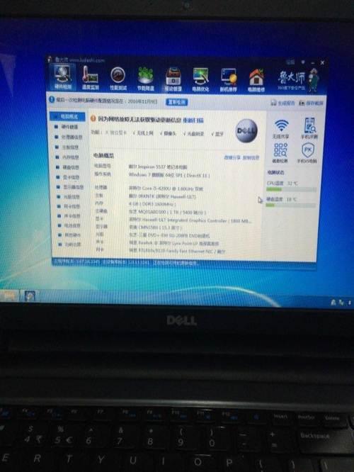The width and height of the screenshot is (354, 472).
Task: Open the 驱动管理 driver box tool
Action: (x=173, y=79)
